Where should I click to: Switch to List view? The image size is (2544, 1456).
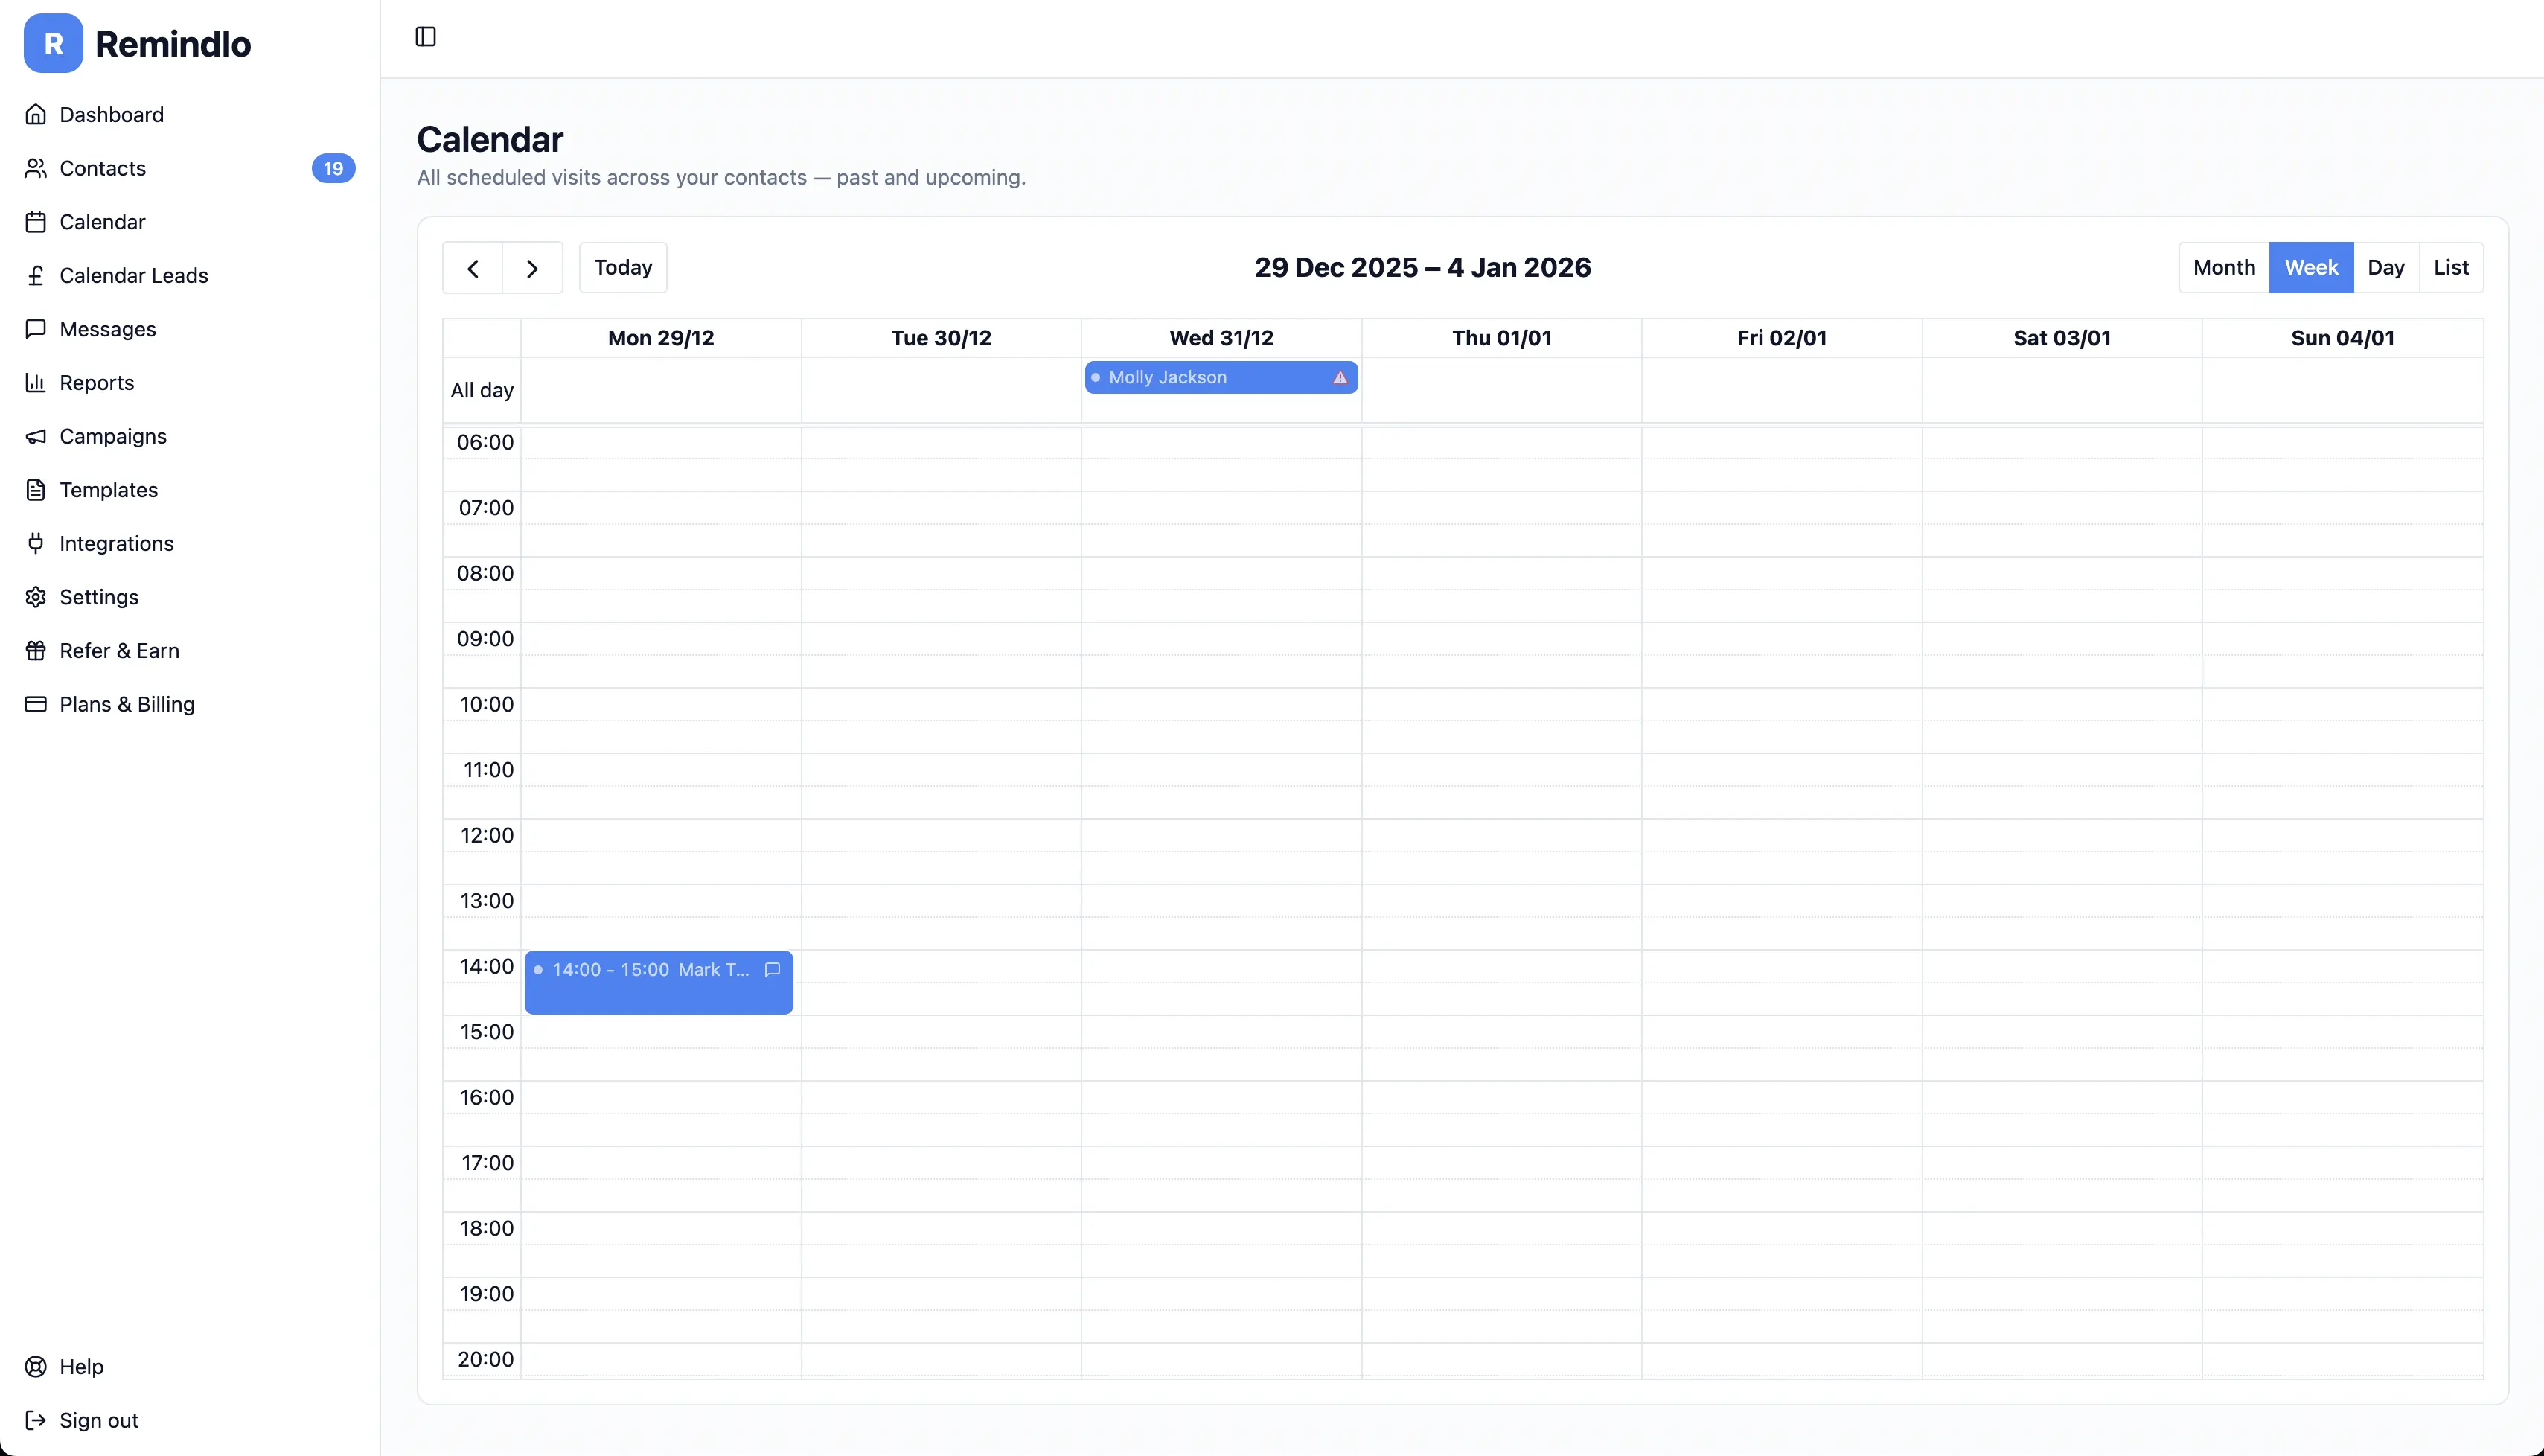click(x=2451, y=268)
